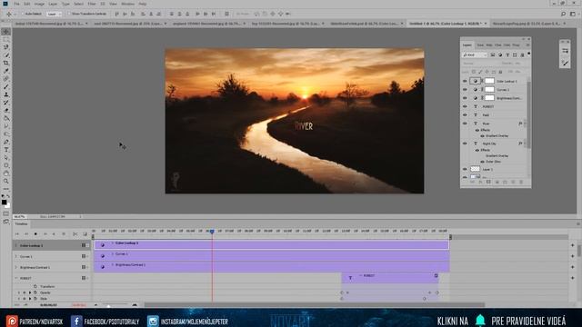The image size is (582, 327).
Task: Go to first frame of timeline
Action: tap(17, 234)
